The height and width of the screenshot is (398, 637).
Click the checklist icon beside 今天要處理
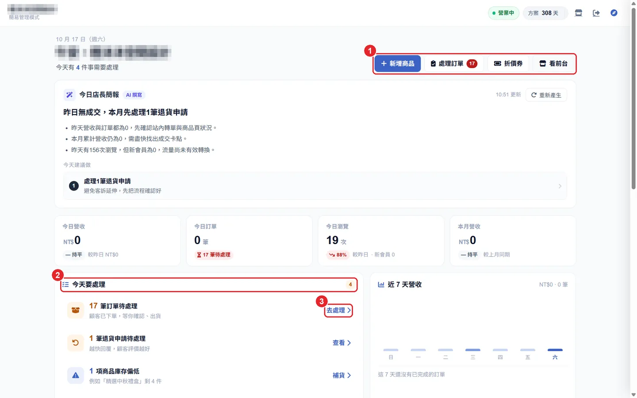coord(65,285)
